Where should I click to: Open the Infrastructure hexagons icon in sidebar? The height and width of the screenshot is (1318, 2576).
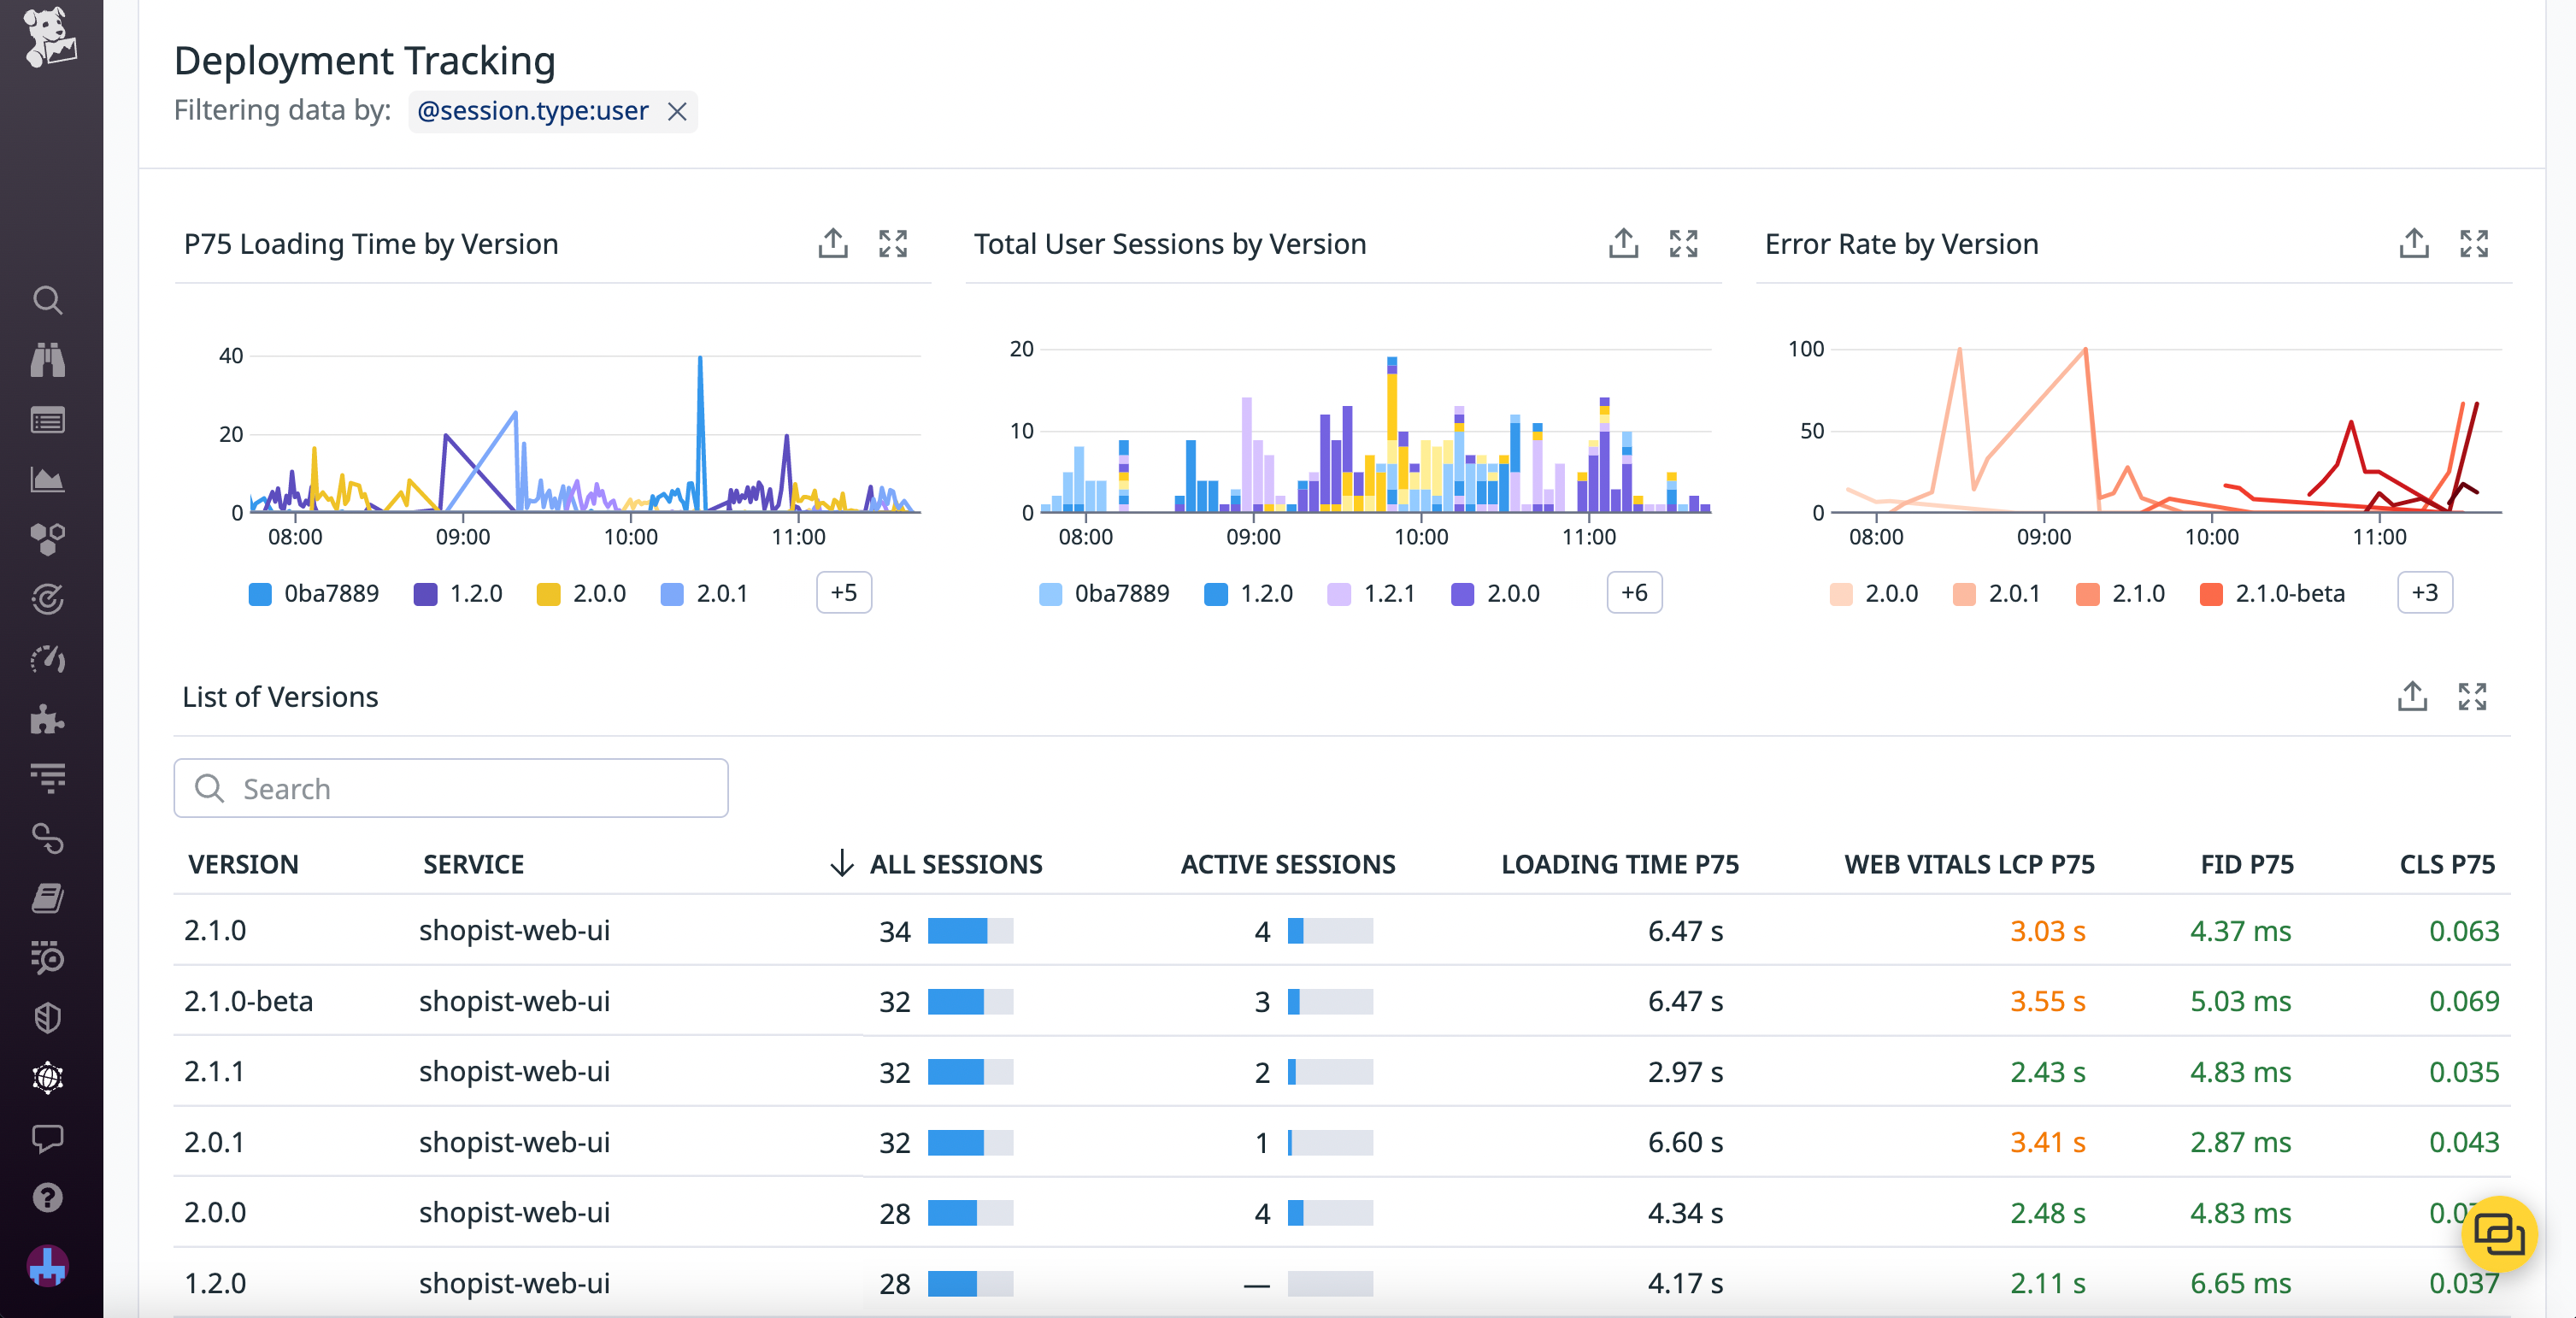47,539
